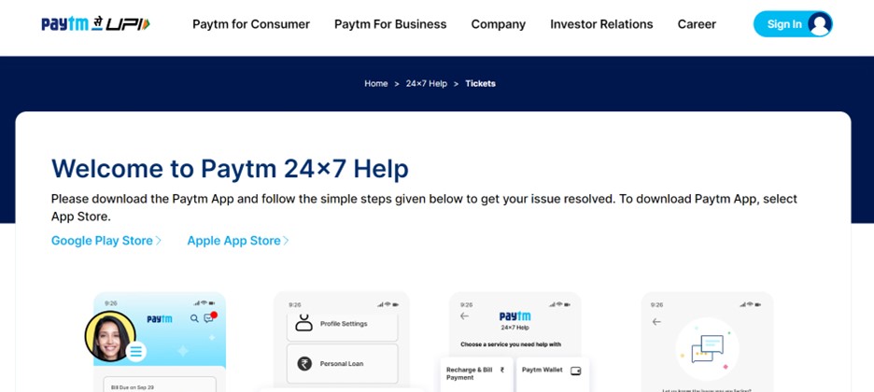The image size is (874, 392).
Task: Select Profile Settings in second phone mockup
Action: 343,326
